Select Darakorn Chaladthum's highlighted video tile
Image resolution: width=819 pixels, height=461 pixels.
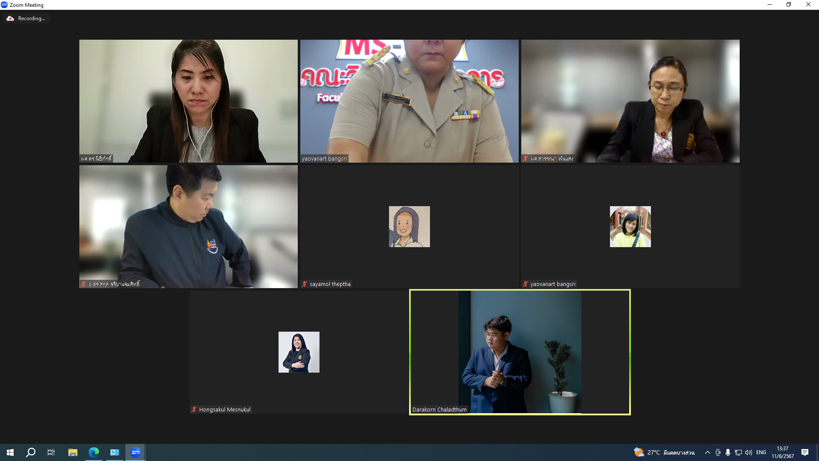pyautogui.click(x=520, y=352)
